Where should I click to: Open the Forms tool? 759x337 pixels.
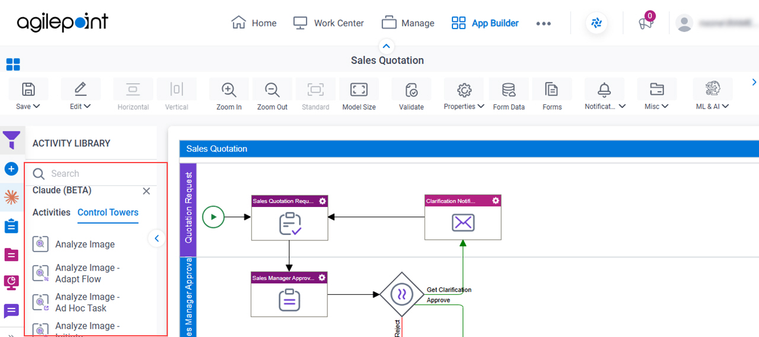[x=552, y=95]
